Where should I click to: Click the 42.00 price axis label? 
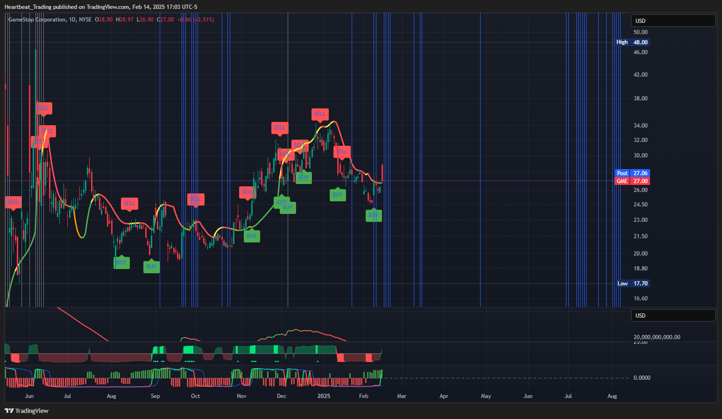[x=640, y=75]
